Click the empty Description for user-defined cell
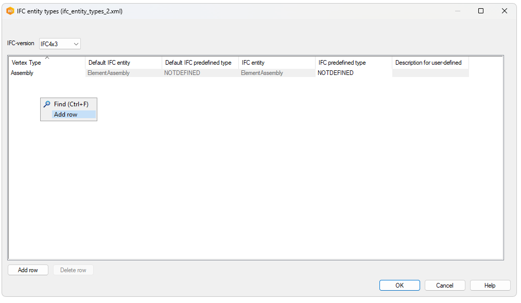Image resolution: width=521 pixels, height=303 pixels. coord(430,73)
